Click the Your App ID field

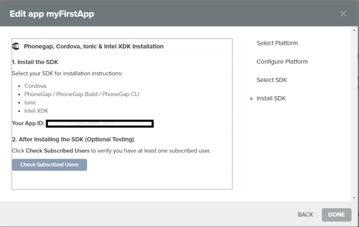[x=100, y=123]
